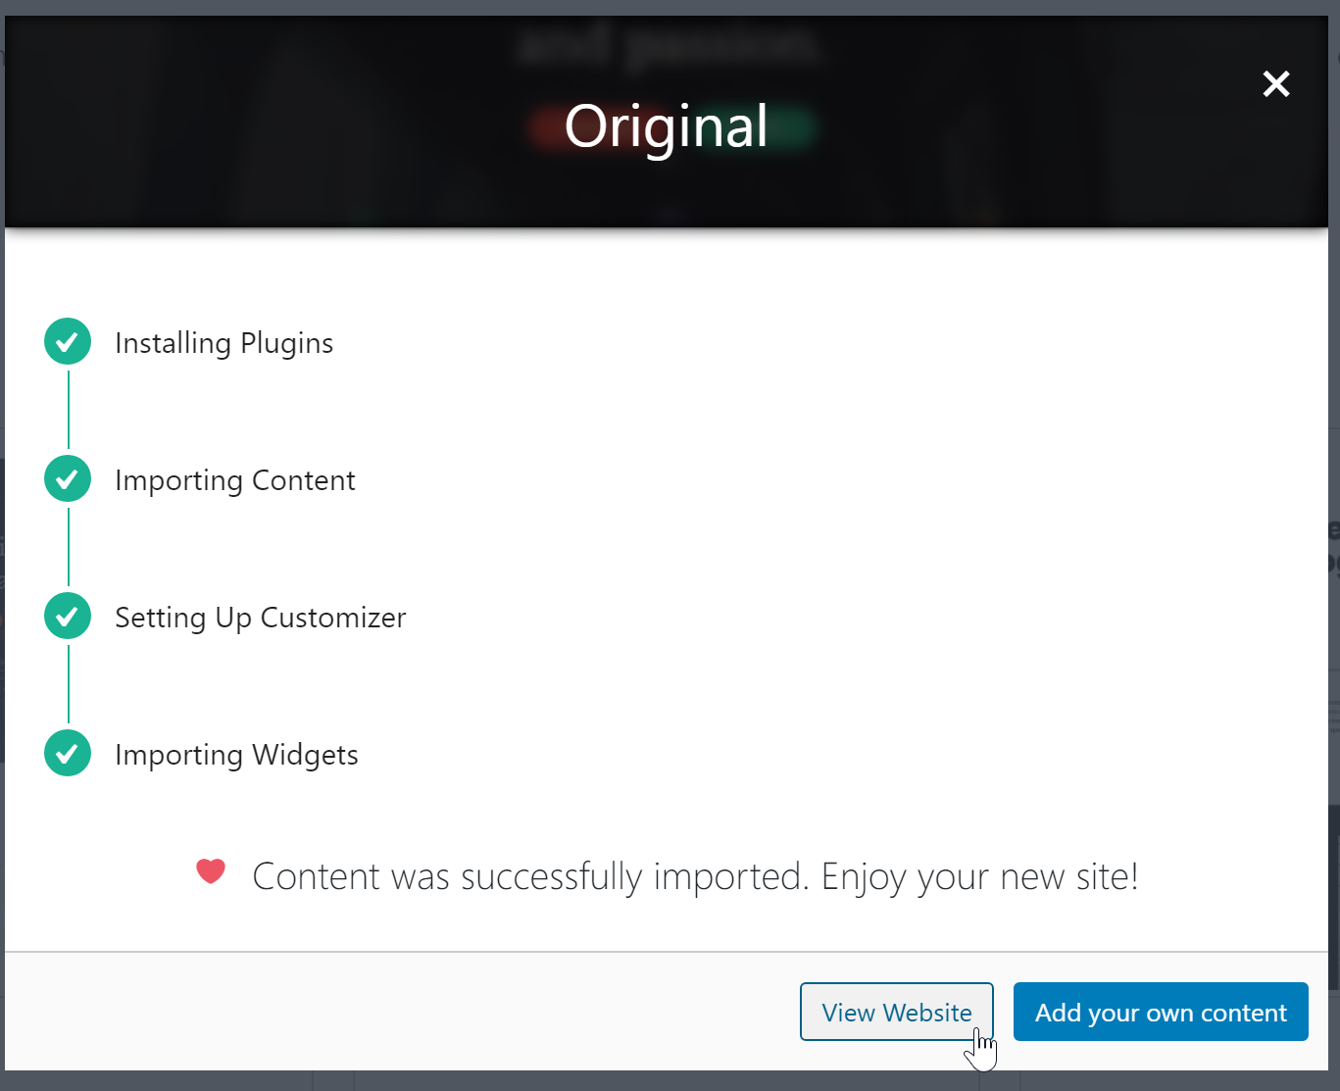Click line connecting Importing Content and Setting Up Customizer
This screenshot has height=1091, width=1340.
coord(69,547)
